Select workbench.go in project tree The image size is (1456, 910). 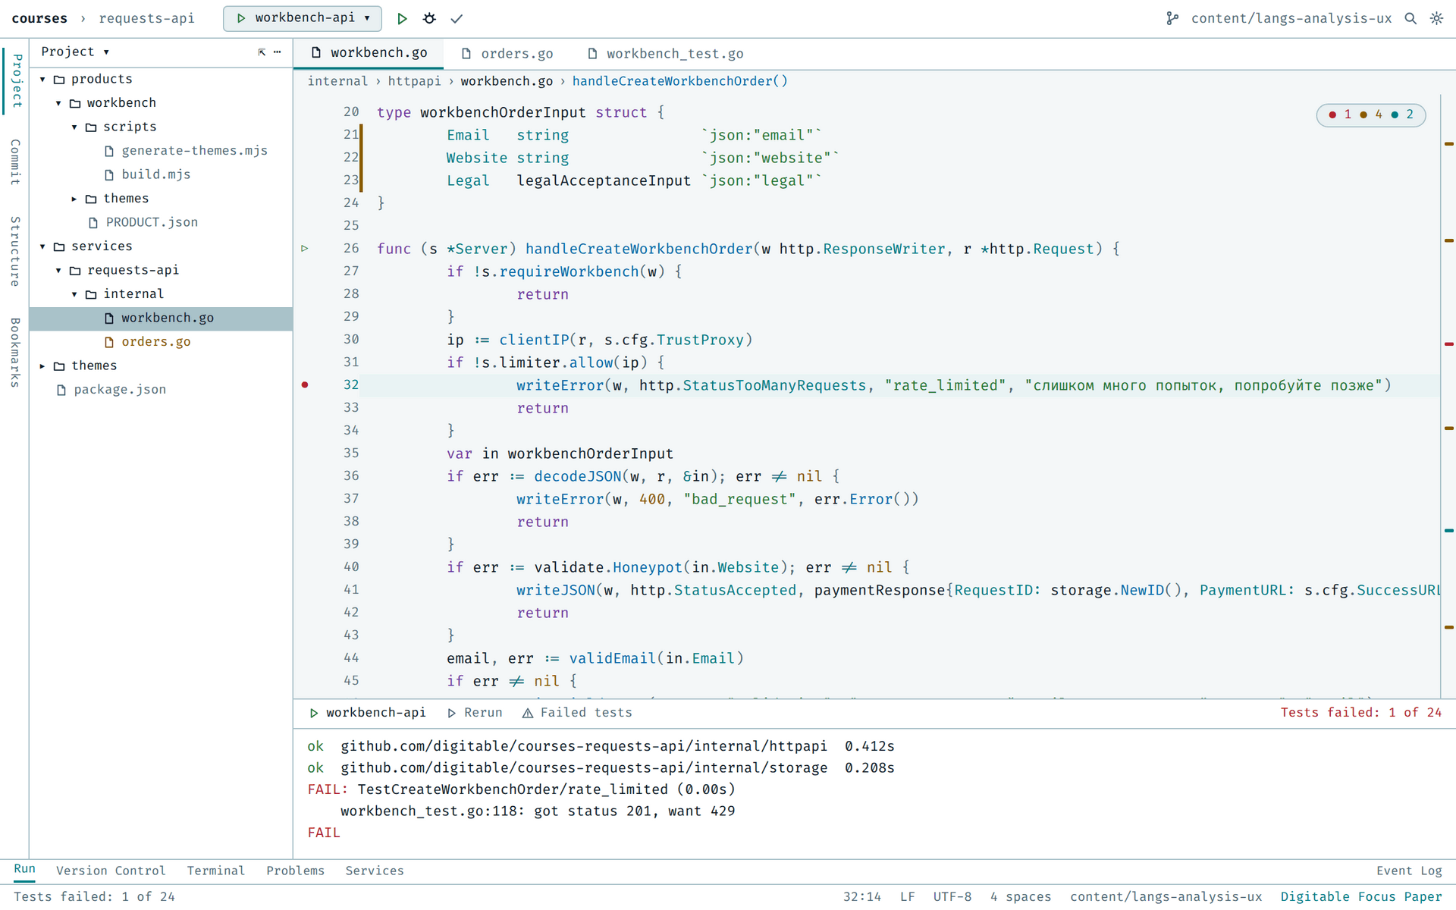pos(161,318)
